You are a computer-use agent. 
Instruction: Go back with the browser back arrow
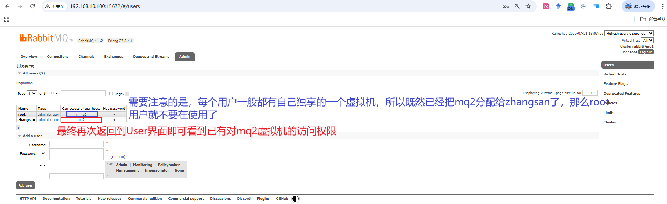pos(7,6)
